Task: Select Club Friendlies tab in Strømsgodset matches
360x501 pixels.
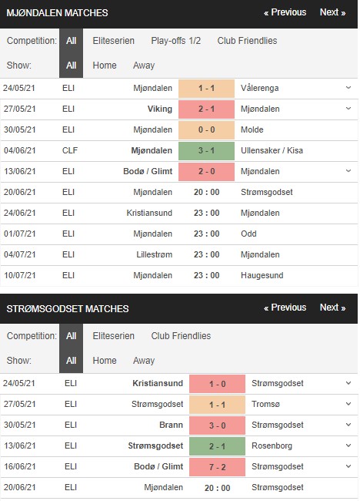Action: [181, 336]
